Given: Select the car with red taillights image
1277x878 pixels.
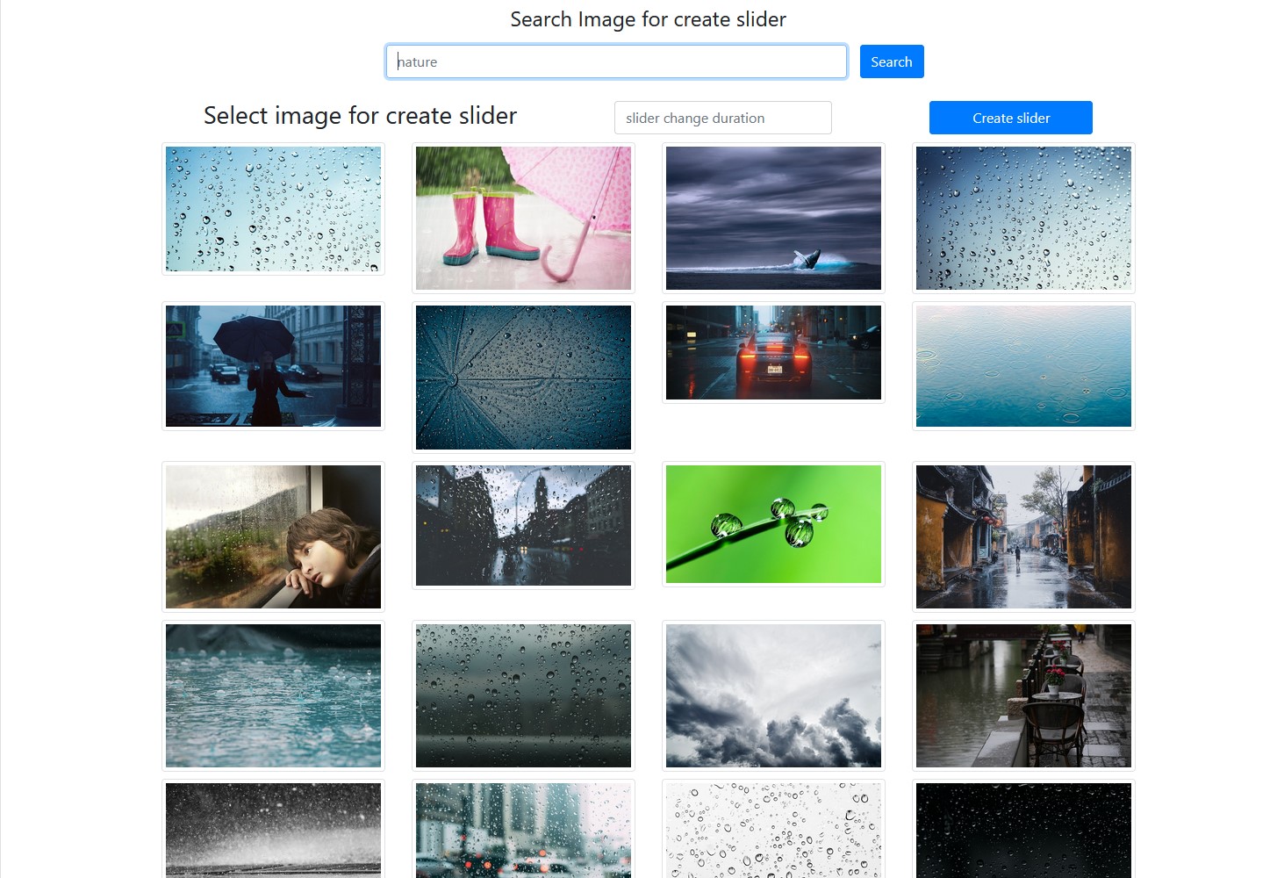Looking at the screenshot, I should [773, 353].
